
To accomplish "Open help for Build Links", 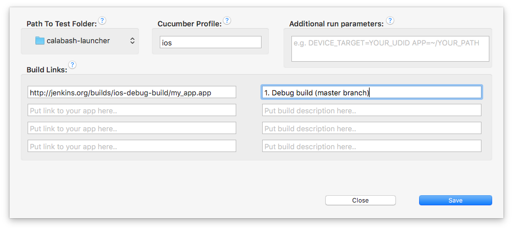I will click(x=73, y=65).
